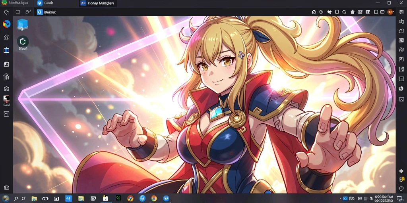This screenshot has height=203, width=407.
Task: Click the circular refresh icon in top toolbar
Action: tap(345, 12)
